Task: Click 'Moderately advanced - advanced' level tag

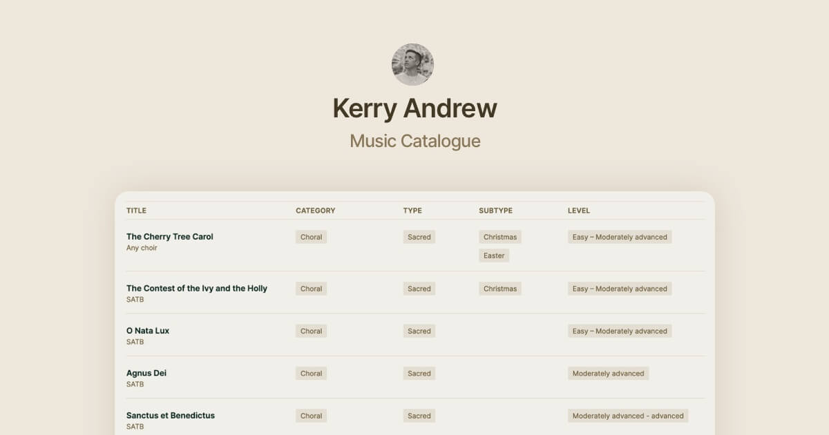Action: pyautogui.click(x=628, y=416)
